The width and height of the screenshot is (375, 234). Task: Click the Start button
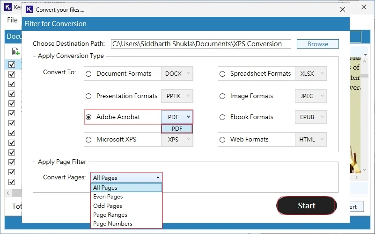(x=306, y=206)
